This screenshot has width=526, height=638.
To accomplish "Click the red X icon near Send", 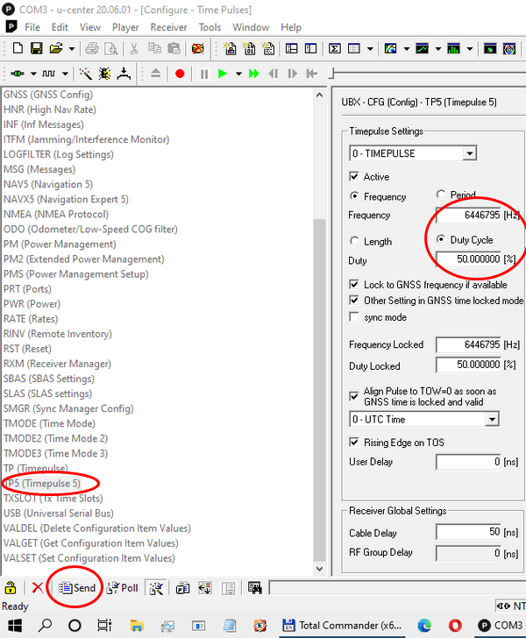I will pyautogui.click(x=37, y=588).
